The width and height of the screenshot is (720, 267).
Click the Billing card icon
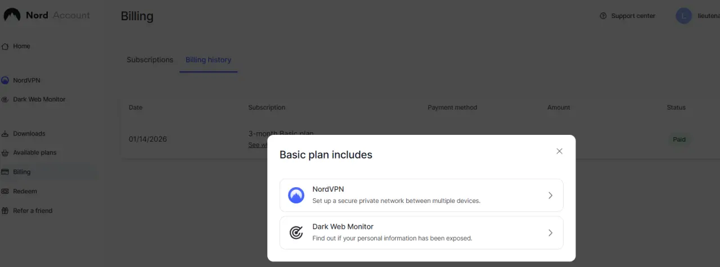click(5, 172)
